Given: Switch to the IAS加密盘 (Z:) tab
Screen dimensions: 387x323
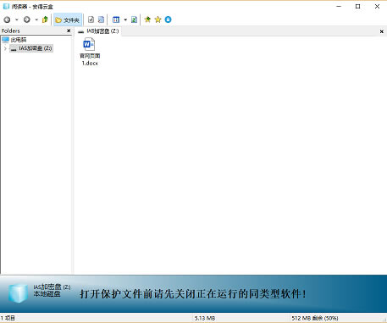Looking at the screenshot, I should (x=98, y=31).
